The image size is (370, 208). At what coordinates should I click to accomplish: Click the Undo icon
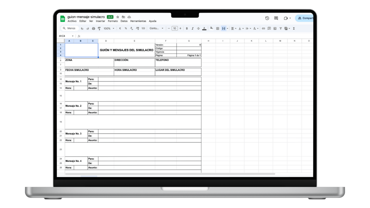pos(82,28)
